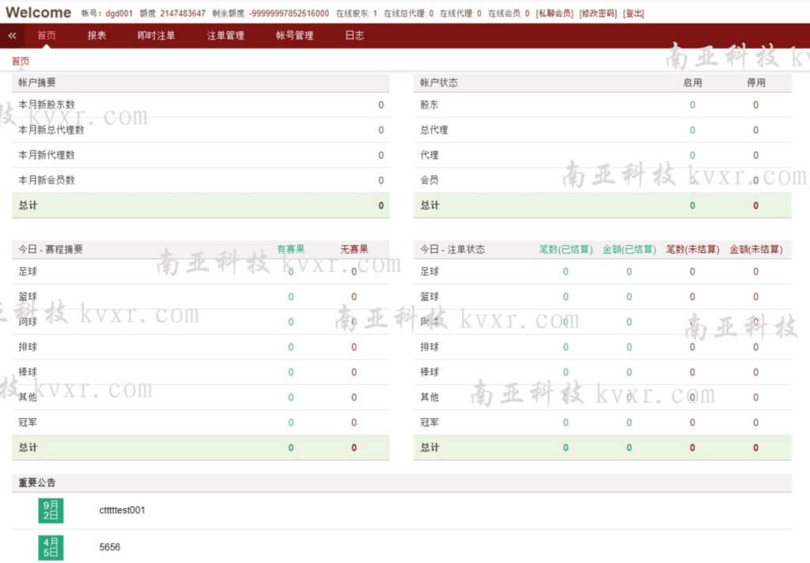The image size is (810, 563).
Task: Click the 本月新会员数 row label
Action: [x=47, y=180]
